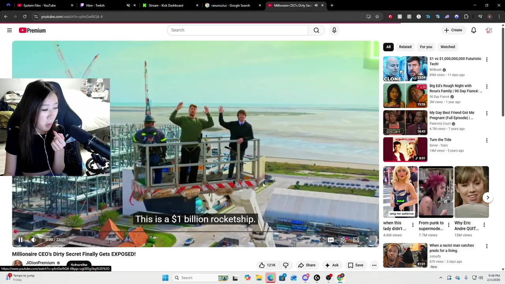Seek using the video progress bar
The height and width of the screenshot is (284, 505).
tap(195, 232)
